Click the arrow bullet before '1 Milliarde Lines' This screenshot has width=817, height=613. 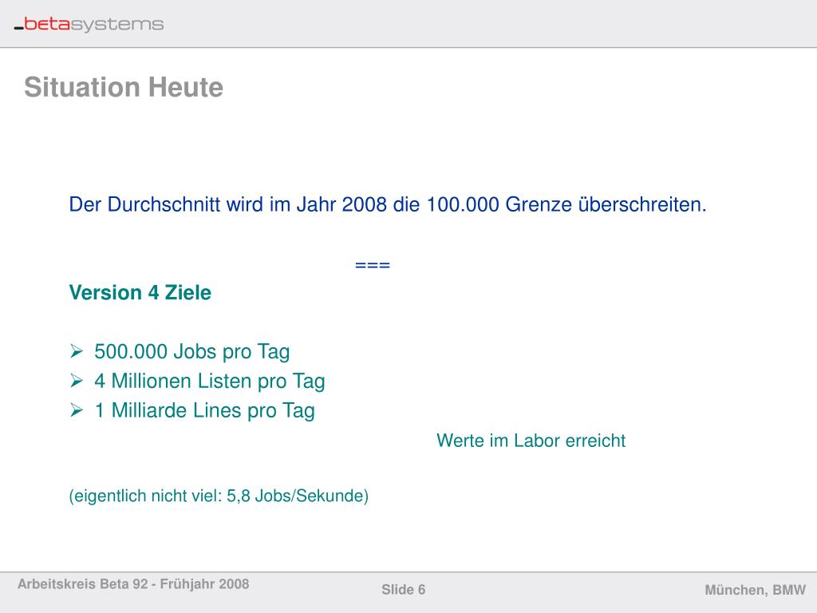coord(77,410)
